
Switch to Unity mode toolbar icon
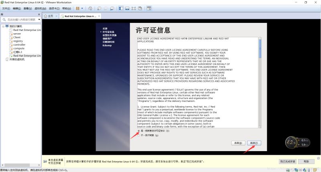click(x=140, y=8)
